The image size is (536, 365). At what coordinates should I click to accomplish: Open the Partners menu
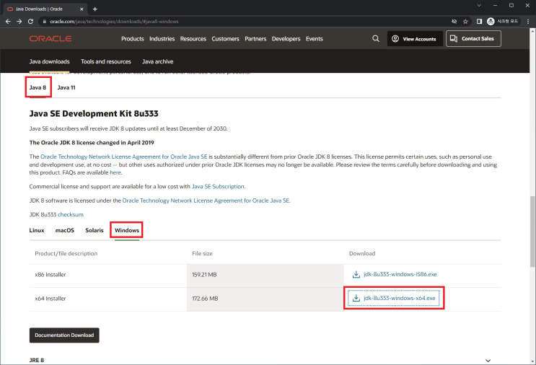point(255,39)
